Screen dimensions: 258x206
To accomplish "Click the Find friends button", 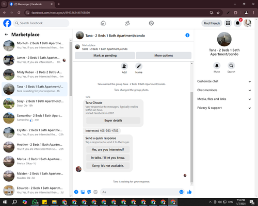I will click(x=212, y=23).
